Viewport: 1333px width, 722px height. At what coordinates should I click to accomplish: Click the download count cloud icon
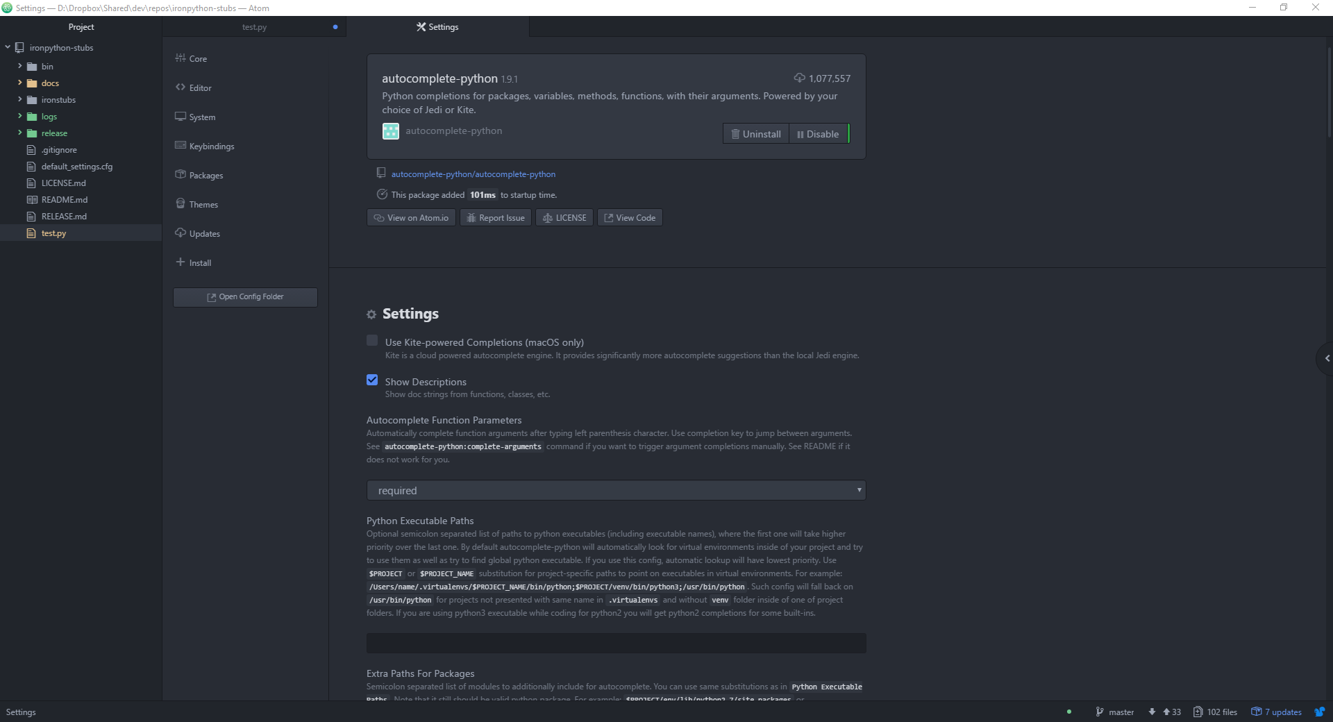click(x=799, y=78)
